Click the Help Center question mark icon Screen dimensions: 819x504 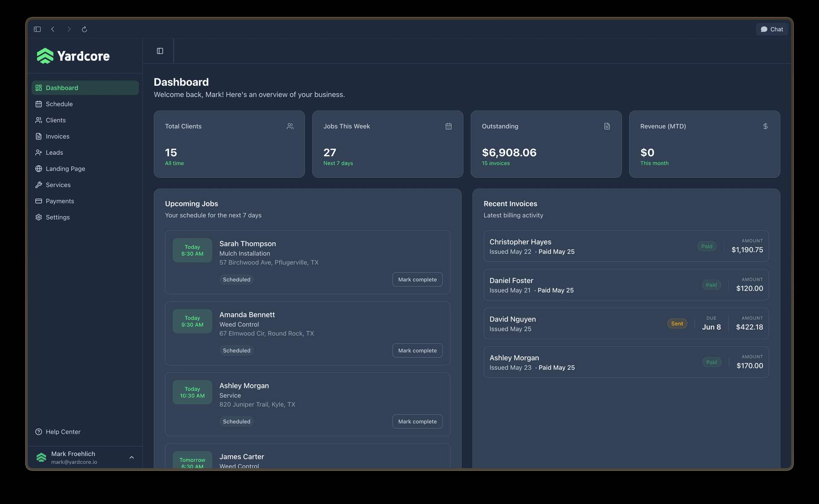coord(39,432)
